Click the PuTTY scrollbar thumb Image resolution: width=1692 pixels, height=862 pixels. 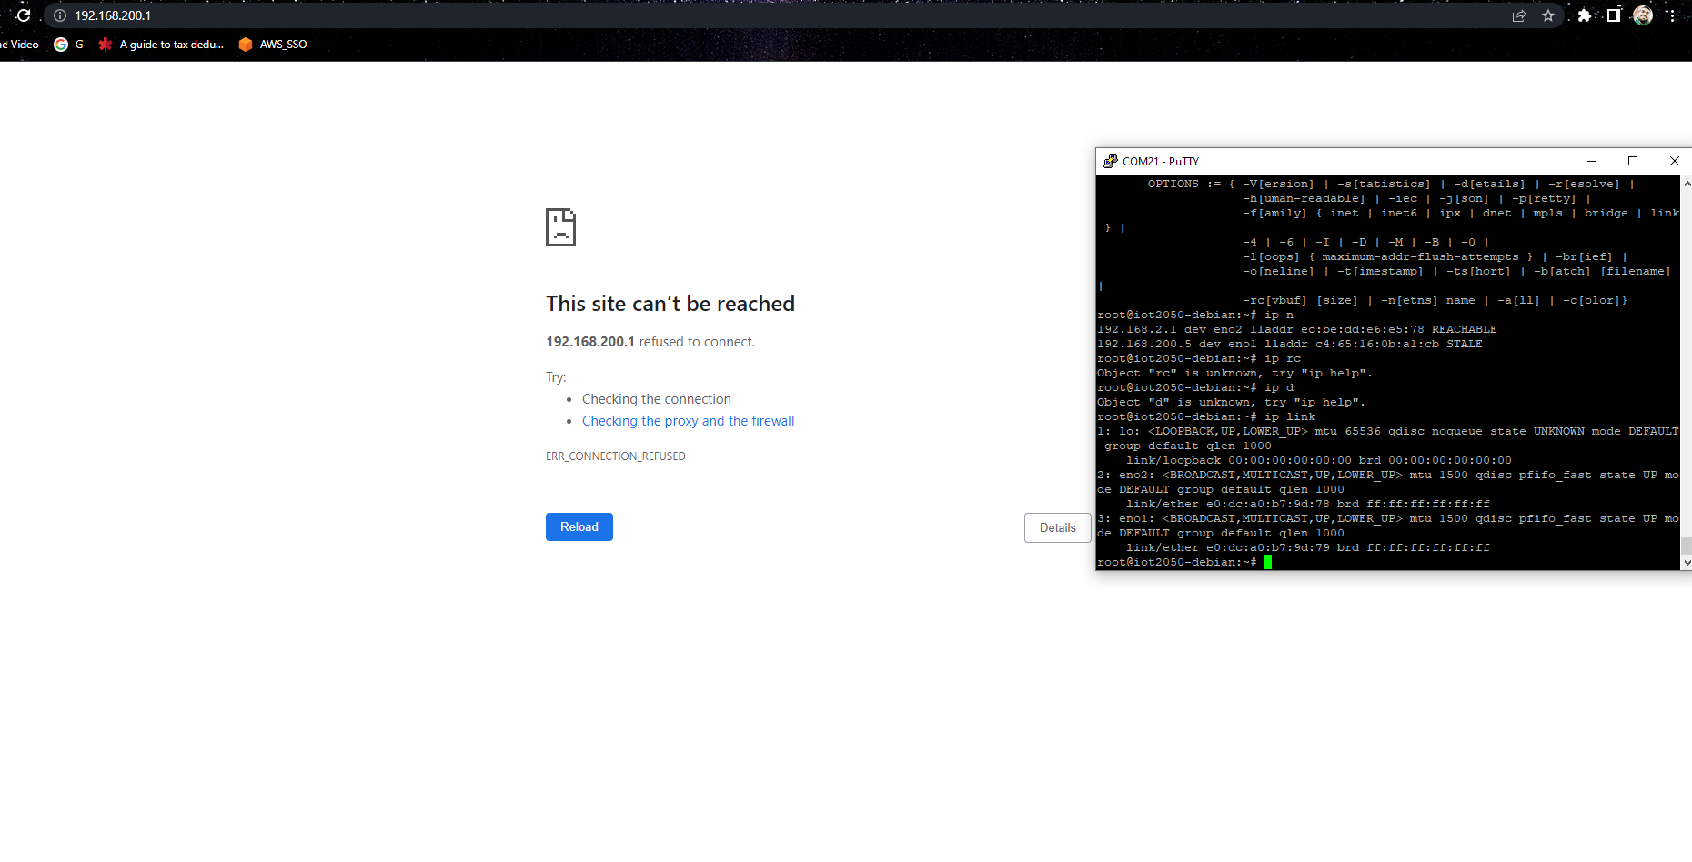click(1687, 546)
